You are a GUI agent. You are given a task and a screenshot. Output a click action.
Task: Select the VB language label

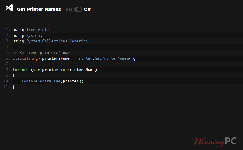(x=69, y=9)
